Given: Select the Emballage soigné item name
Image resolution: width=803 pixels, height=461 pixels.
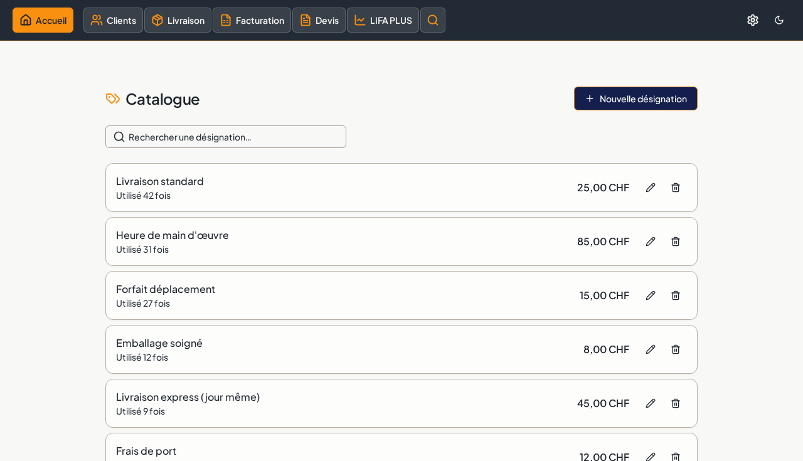Looking at the screenshot, I should tap(159, 342).
